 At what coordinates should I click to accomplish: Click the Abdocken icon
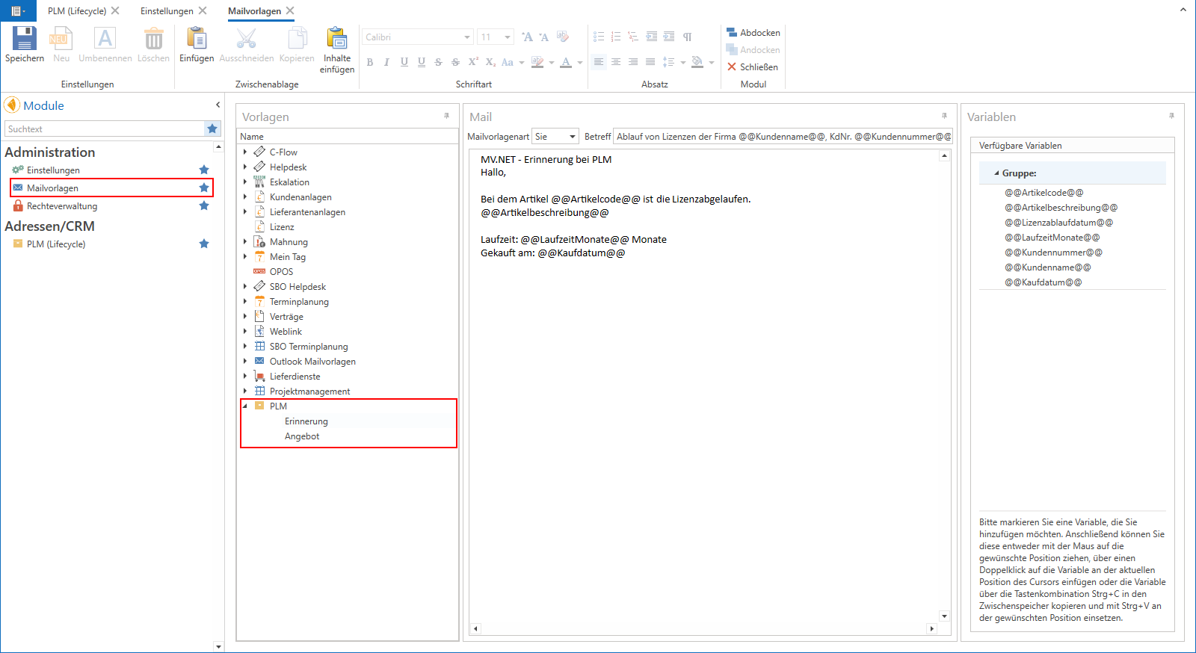click(732, 32)
